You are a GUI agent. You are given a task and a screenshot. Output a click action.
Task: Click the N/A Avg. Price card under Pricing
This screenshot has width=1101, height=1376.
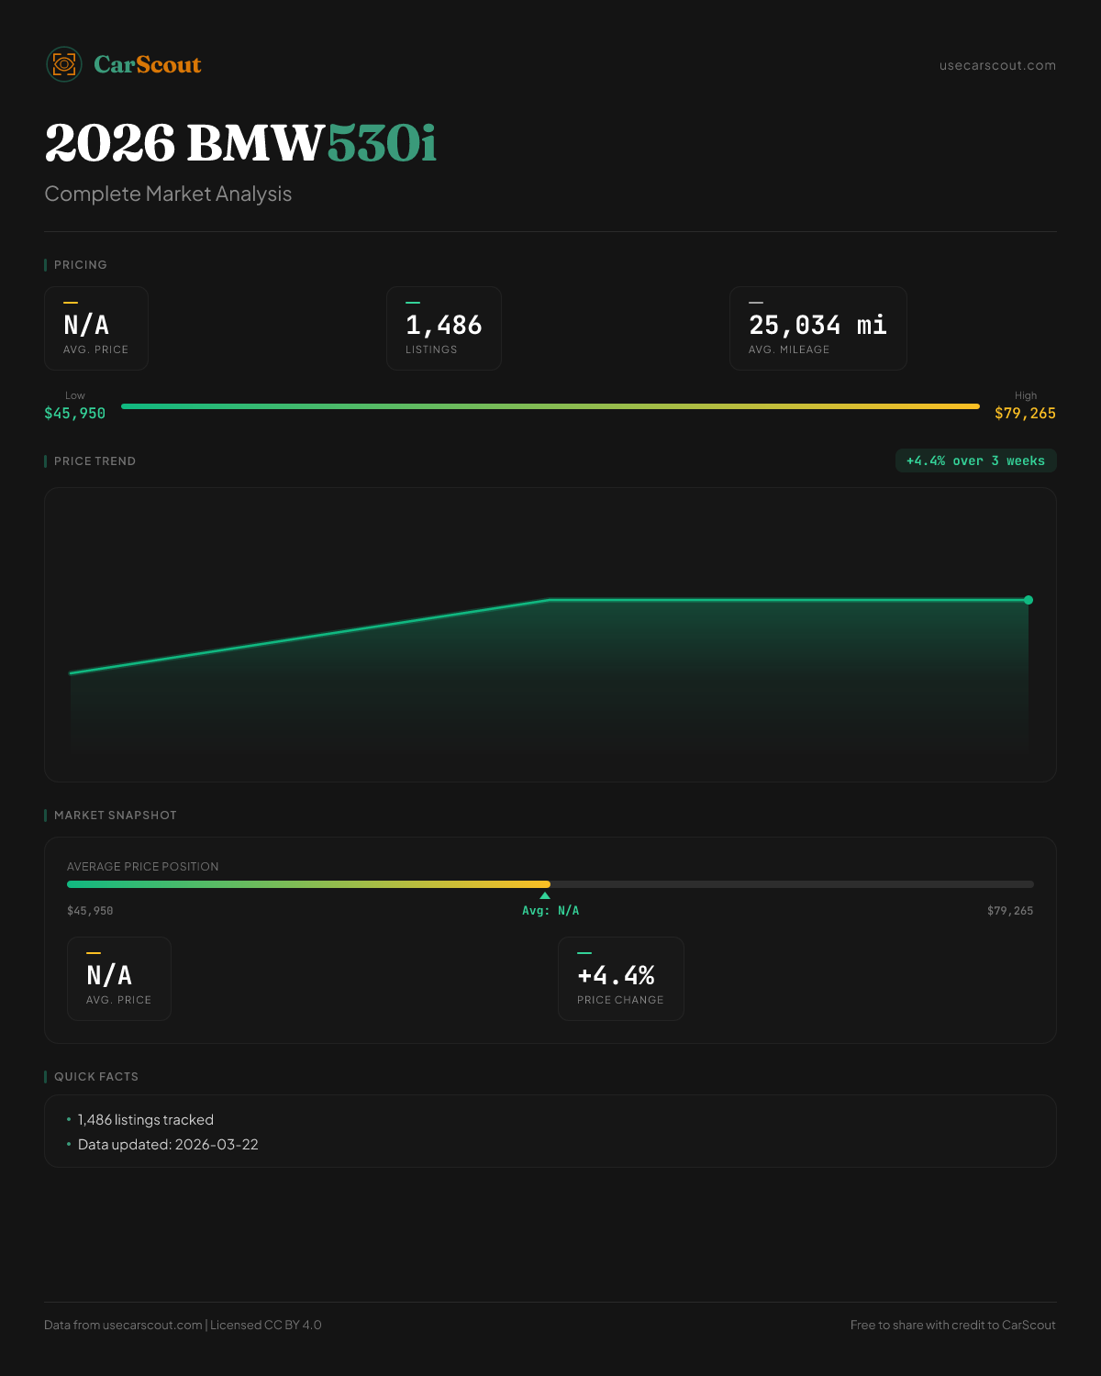click(x=96, y=328)
